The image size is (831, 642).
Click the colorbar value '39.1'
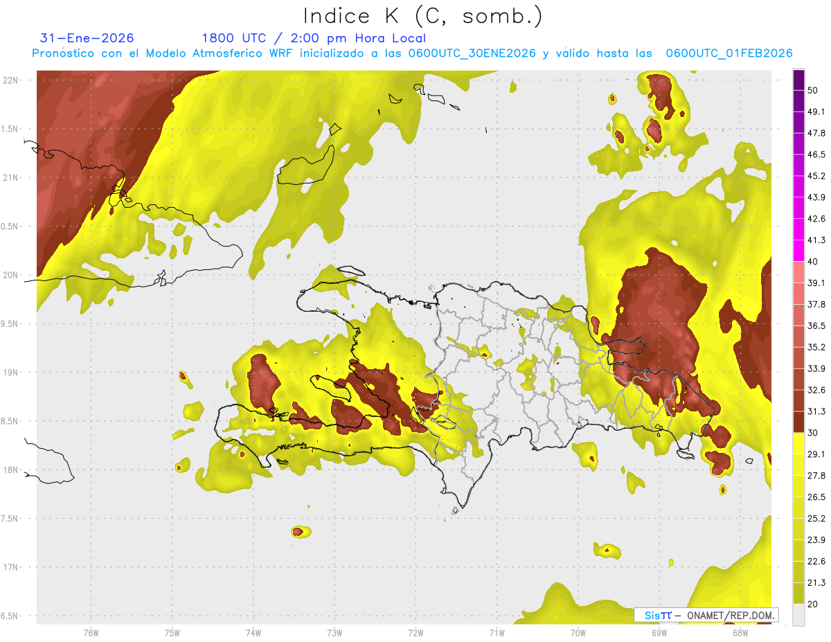click(816, 283)
